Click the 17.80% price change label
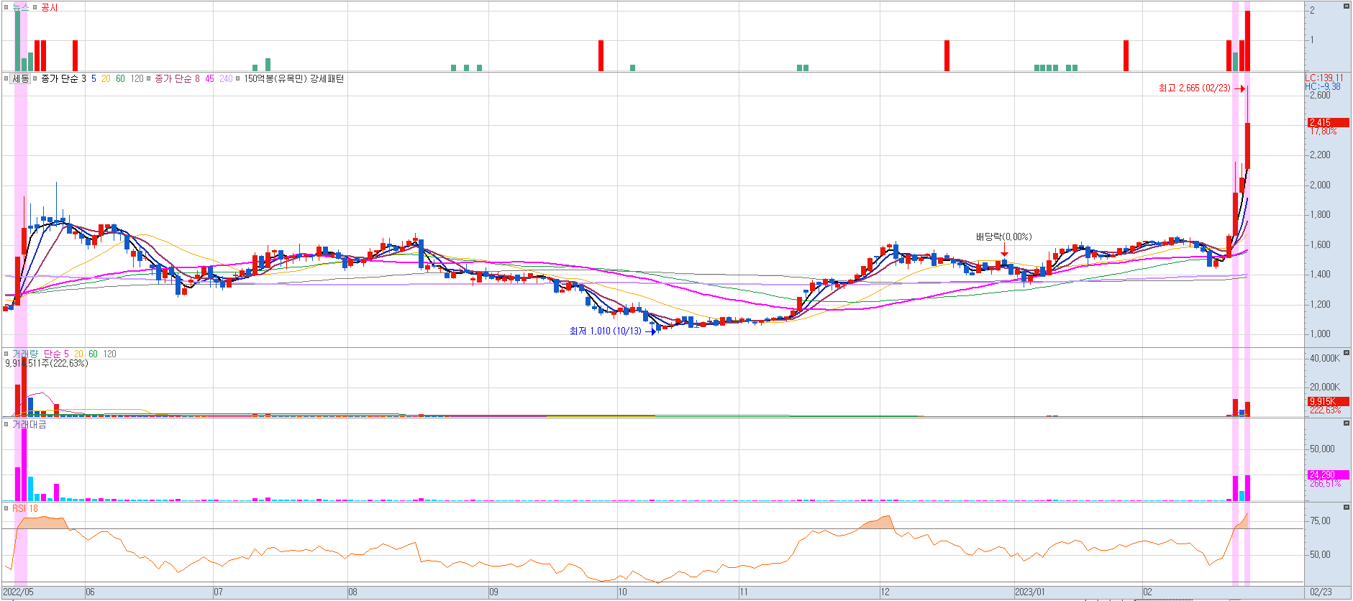 pos(1324,132)
